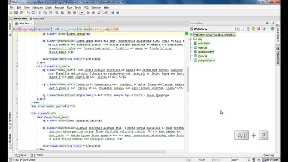Screen dimensions: 288x162
Task: Open the TODO tool window button
Action: 36,155
